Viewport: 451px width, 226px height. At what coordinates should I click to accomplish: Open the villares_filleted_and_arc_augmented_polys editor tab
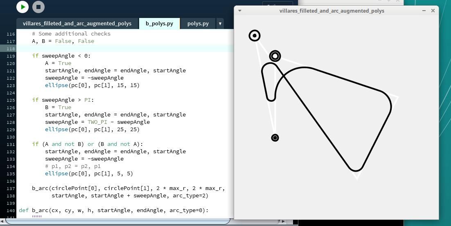[77, 24]
